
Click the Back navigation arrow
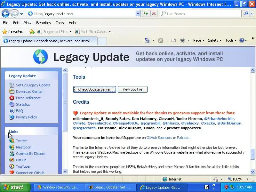coord(5,14)
